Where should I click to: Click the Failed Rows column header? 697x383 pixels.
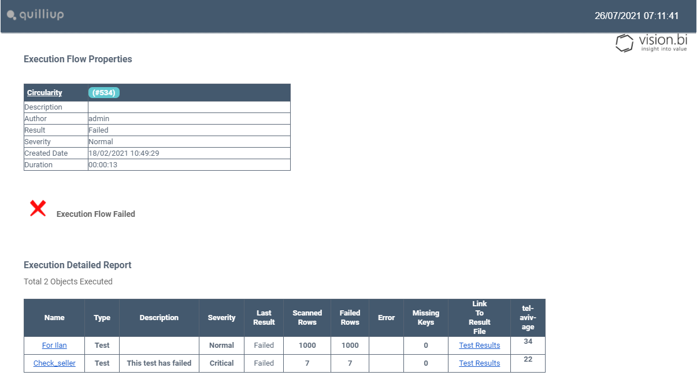pyautogui.click(x=350, y=318)
